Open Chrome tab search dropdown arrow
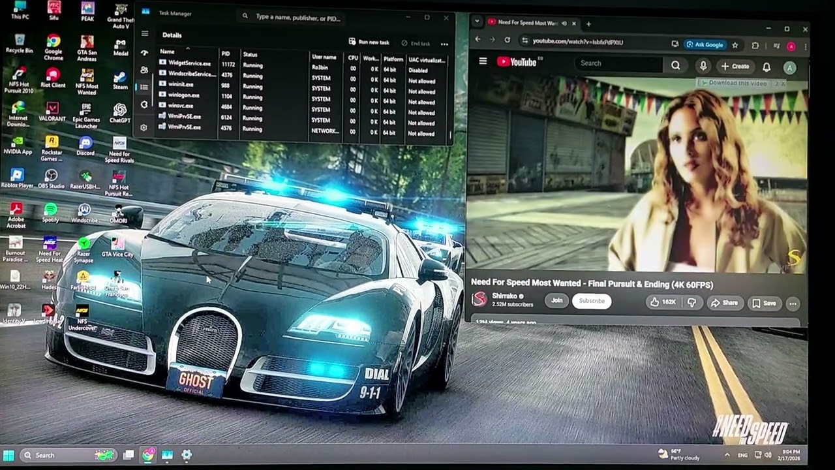Image resolution: width=835 pixels, height=470 pixels. (x=477, y=21)
